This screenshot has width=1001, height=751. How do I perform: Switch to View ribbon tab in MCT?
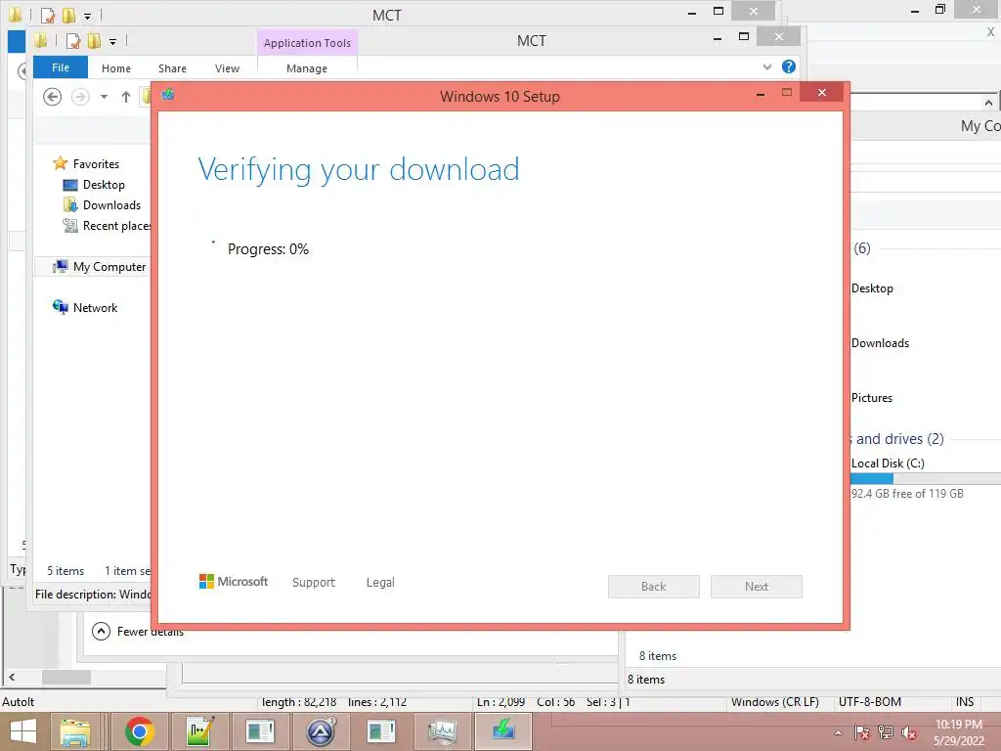[227, 68]
